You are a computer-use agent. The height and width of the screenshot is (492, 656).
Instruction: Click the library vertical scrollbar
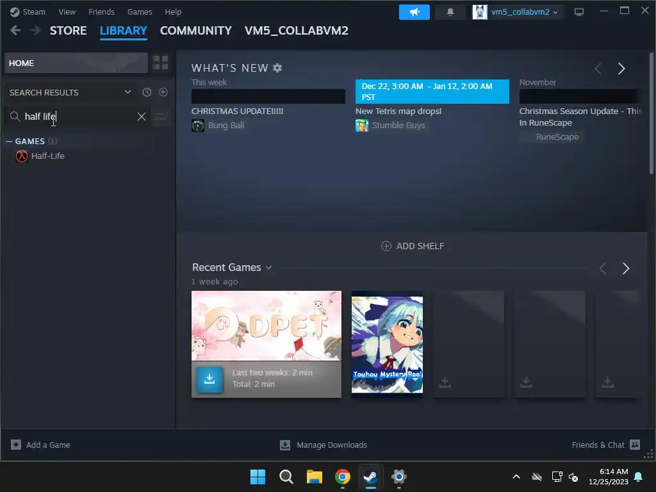[x=651, y=113]
